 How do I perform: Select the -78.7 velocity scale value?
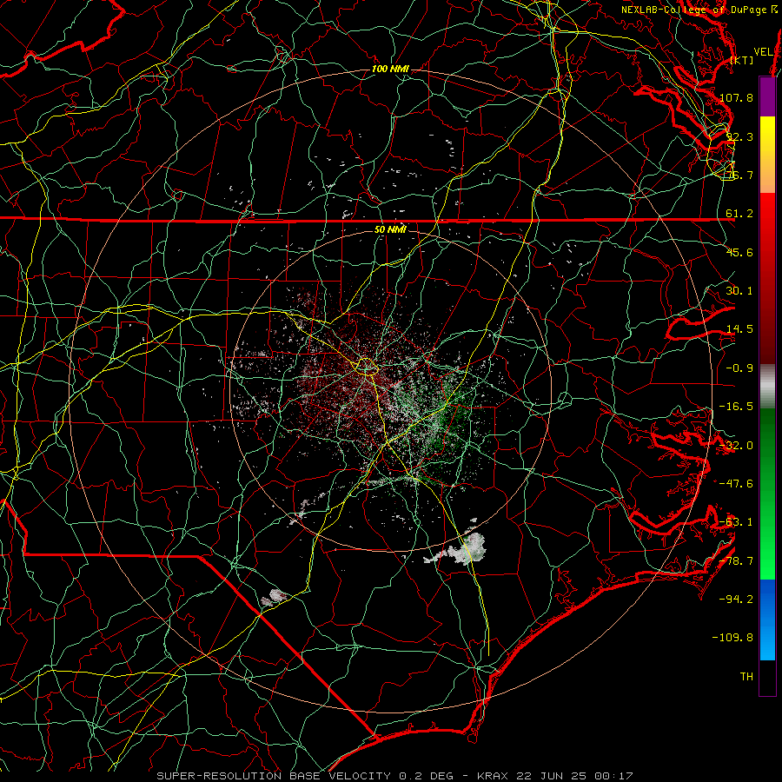pos(736,561)
